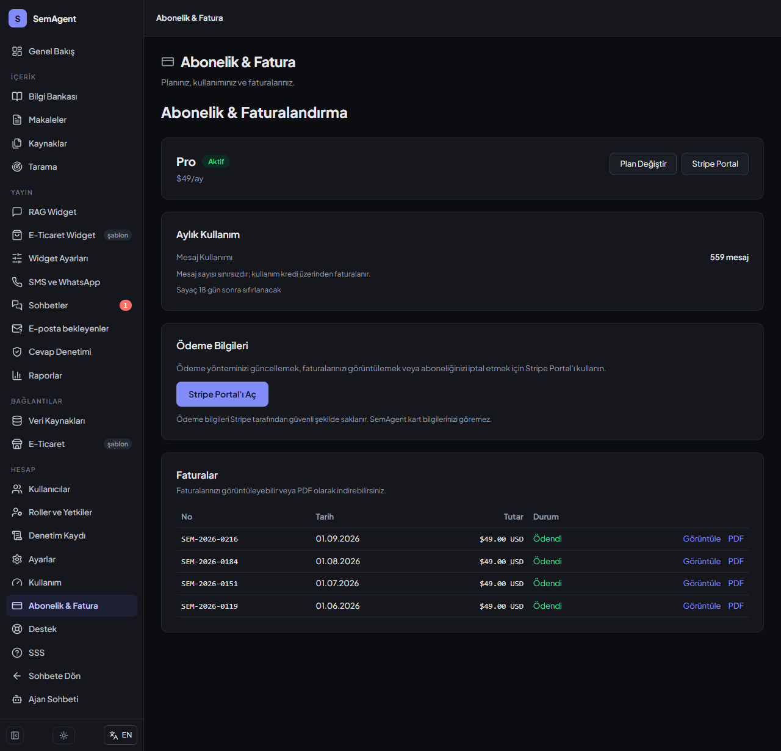781x751 pixels.
Task: Go to Kullanım menu item
Action: (72, 582)
